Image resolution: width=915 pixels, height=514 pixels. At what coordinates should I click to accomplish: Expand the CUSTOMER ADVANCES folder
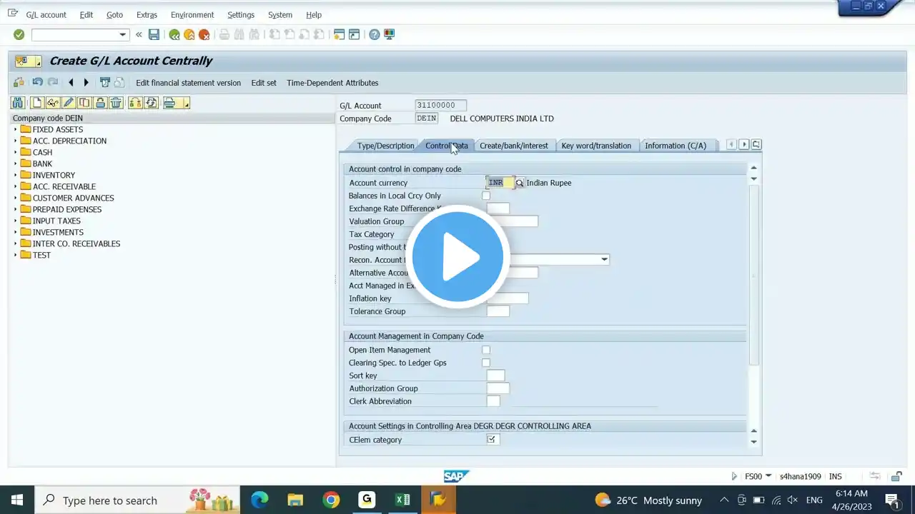[x=15, y=198]
